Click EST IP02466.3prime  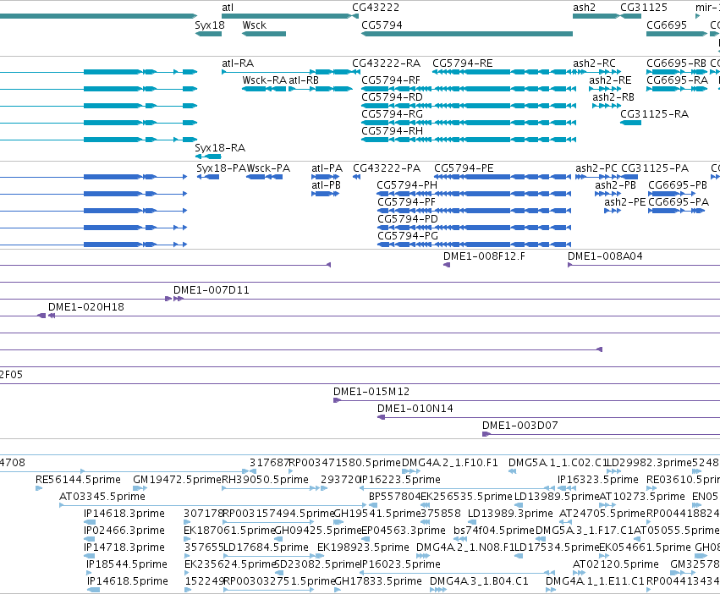click(124, 531)
